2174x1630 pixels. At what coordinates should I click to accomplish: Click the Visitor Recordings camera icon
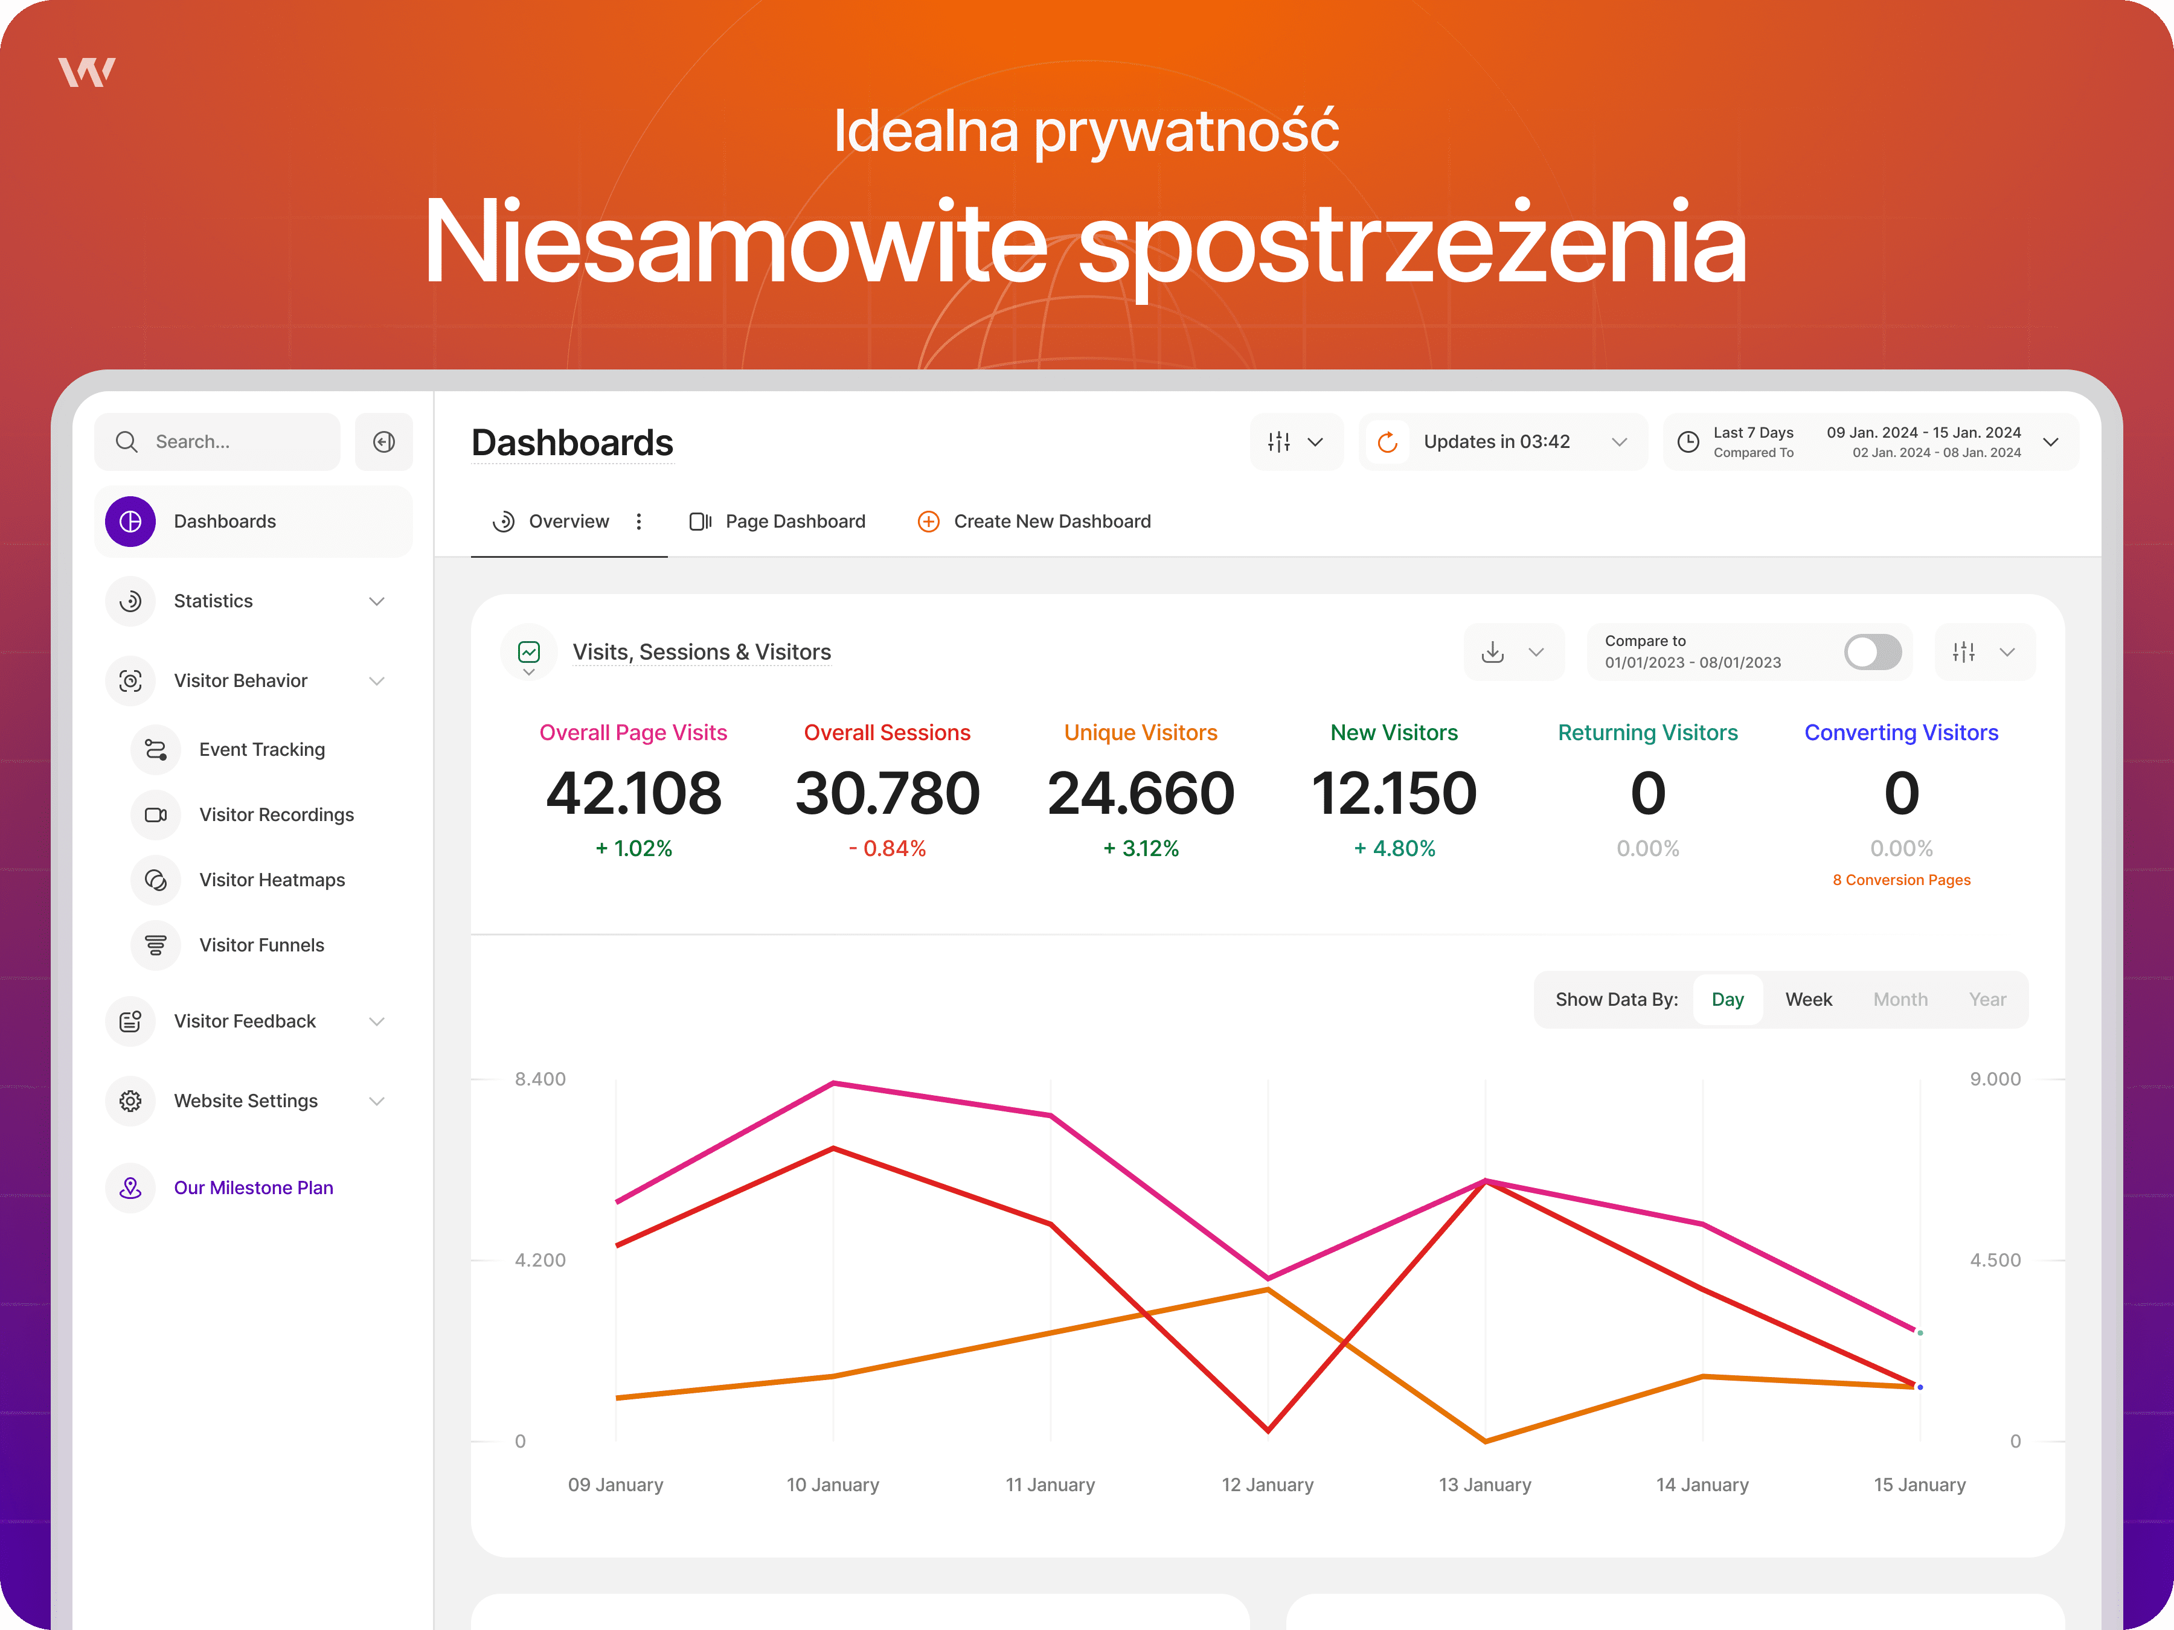point(155,814)
